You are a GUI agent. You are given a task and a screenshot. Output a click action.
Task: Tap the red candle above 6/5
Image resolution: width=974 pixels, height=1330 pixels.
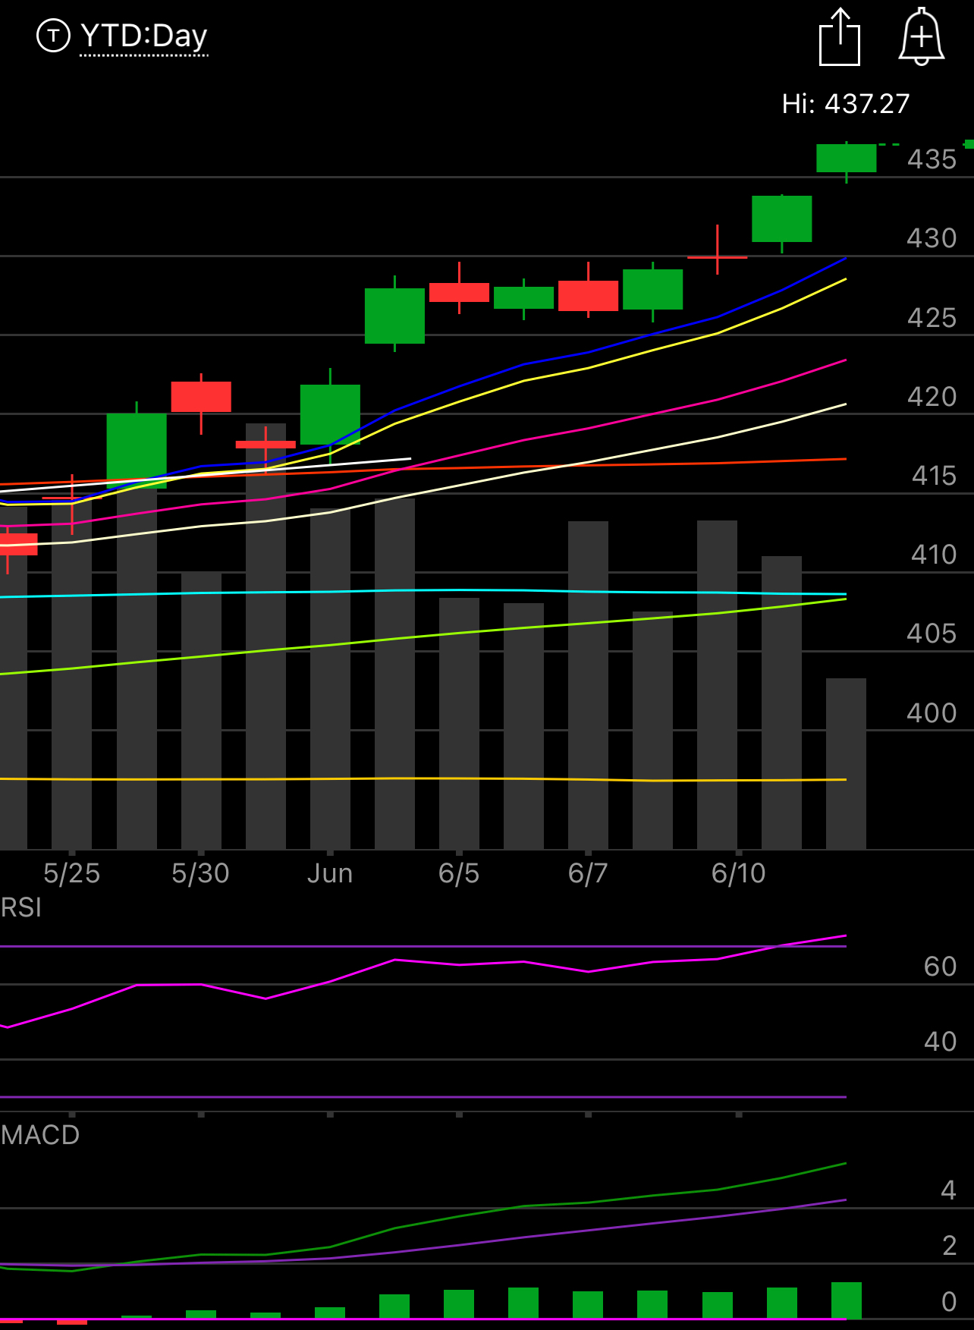459,292
